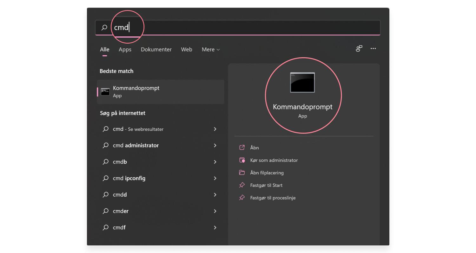The height and width of the screenshot is (253, 476).
Task: Open the search feedback/account icon
Action: 359,48
